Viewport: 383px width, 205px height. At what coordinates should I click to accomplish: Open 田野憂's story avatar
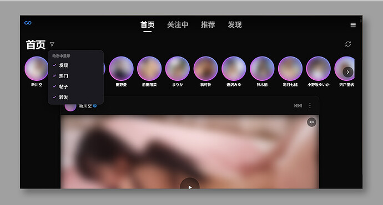121,69
